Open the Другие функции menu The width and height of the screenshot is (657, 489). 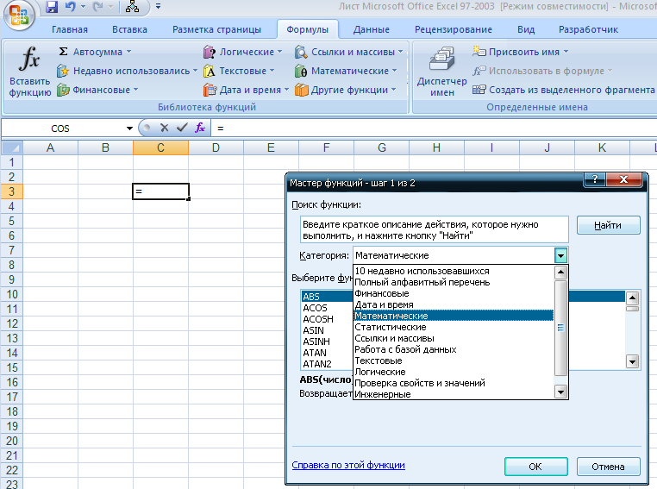tap(345, 90)
